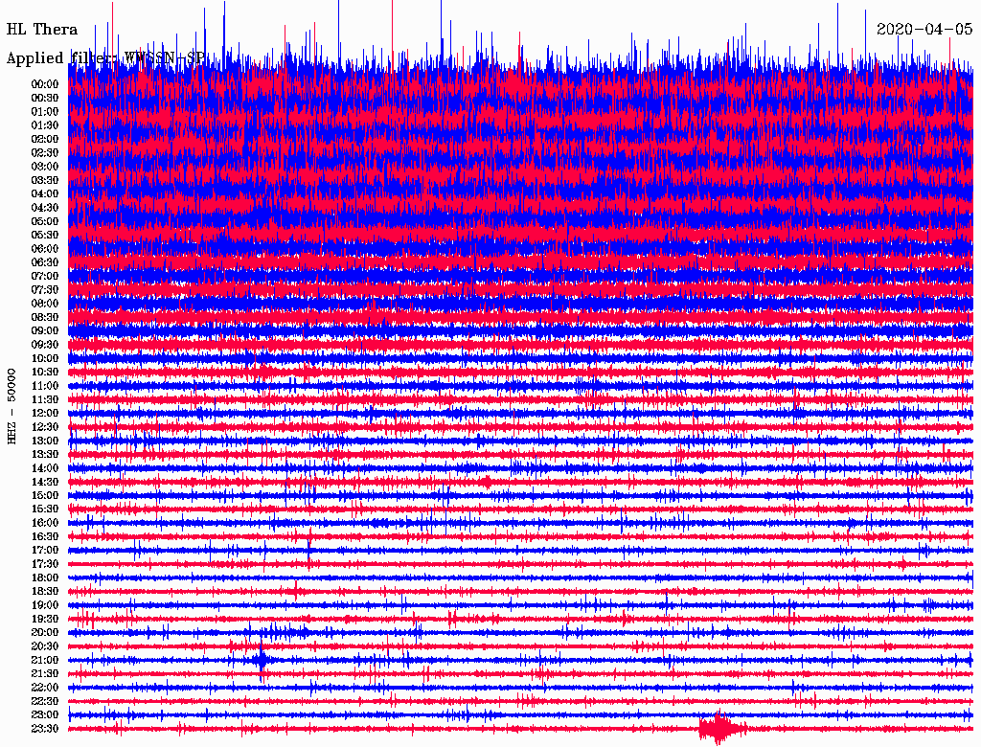The height and width of the screenshot is (747, 981).
Task: Click the 19:00 time label
Action: [x=45, y=605]
